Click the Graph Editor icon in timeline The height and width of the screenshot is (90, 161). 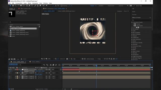pyautogui.click(x=59, y=65)
